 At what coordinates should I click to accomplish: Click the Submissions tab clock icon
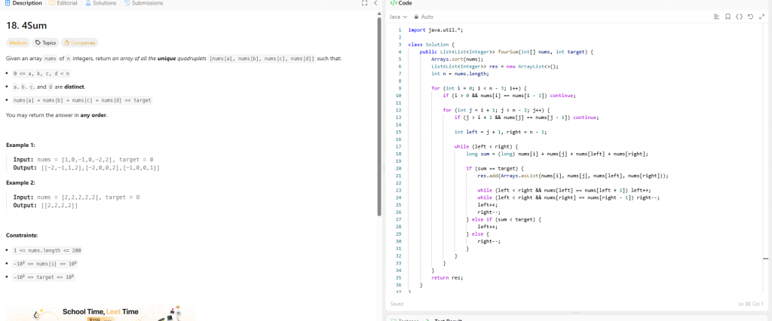tap(127, 3)
